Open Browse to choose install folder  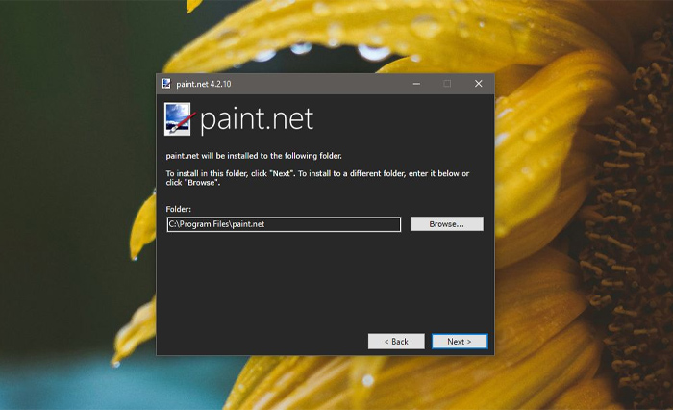(446, 224)
